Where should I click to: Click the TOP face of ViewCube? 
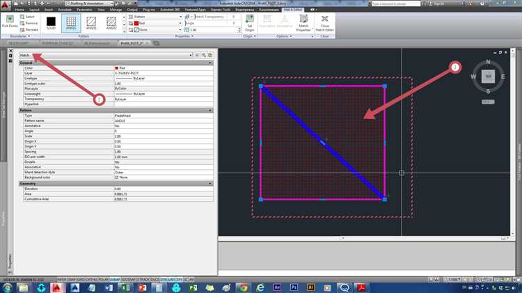pos(488,76)
